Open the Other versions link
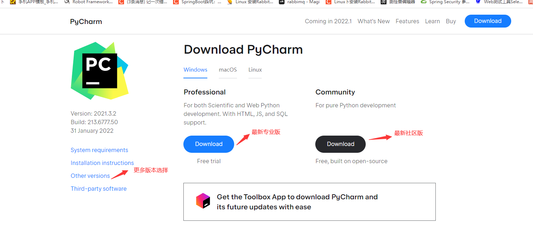This screenshot has height=229, width=533. click(x=90, y=176)
